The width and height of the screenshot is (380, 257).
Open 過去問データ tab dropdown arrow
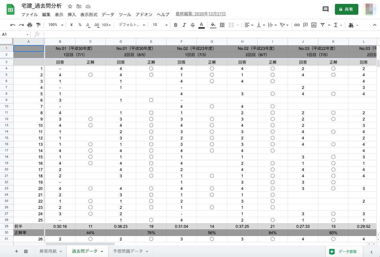pyautogui.click(x=102, y=252)
